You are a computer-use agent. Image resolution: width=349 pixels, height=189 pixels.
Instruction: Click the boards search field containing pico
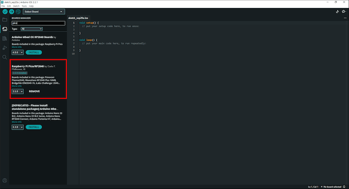tap(38, 23)
